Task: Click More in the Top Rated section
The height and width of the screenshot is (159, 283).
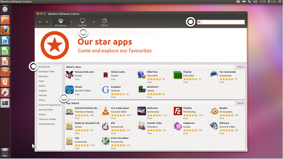Action: pyautogui.click(x=240, y=103)
